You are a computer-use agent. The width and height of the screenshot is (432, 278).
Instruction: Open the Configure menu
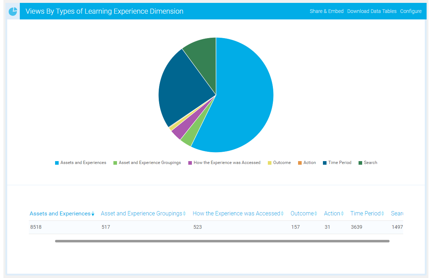(x=411, y=11)
